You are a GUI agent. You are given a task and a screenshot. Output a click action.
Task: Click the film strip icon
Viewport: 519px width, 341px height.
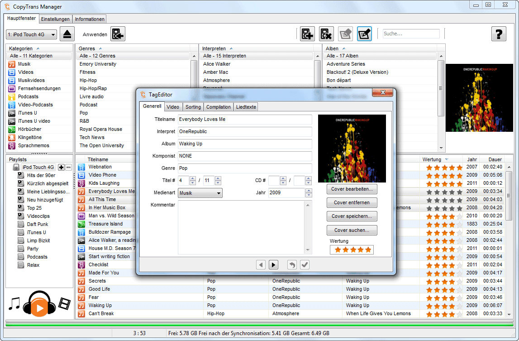[x=65, y=303]
